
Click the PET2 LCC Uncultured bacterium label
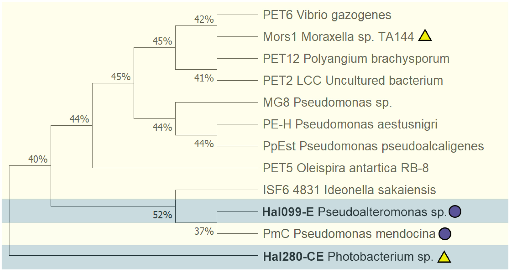(353, 81)
